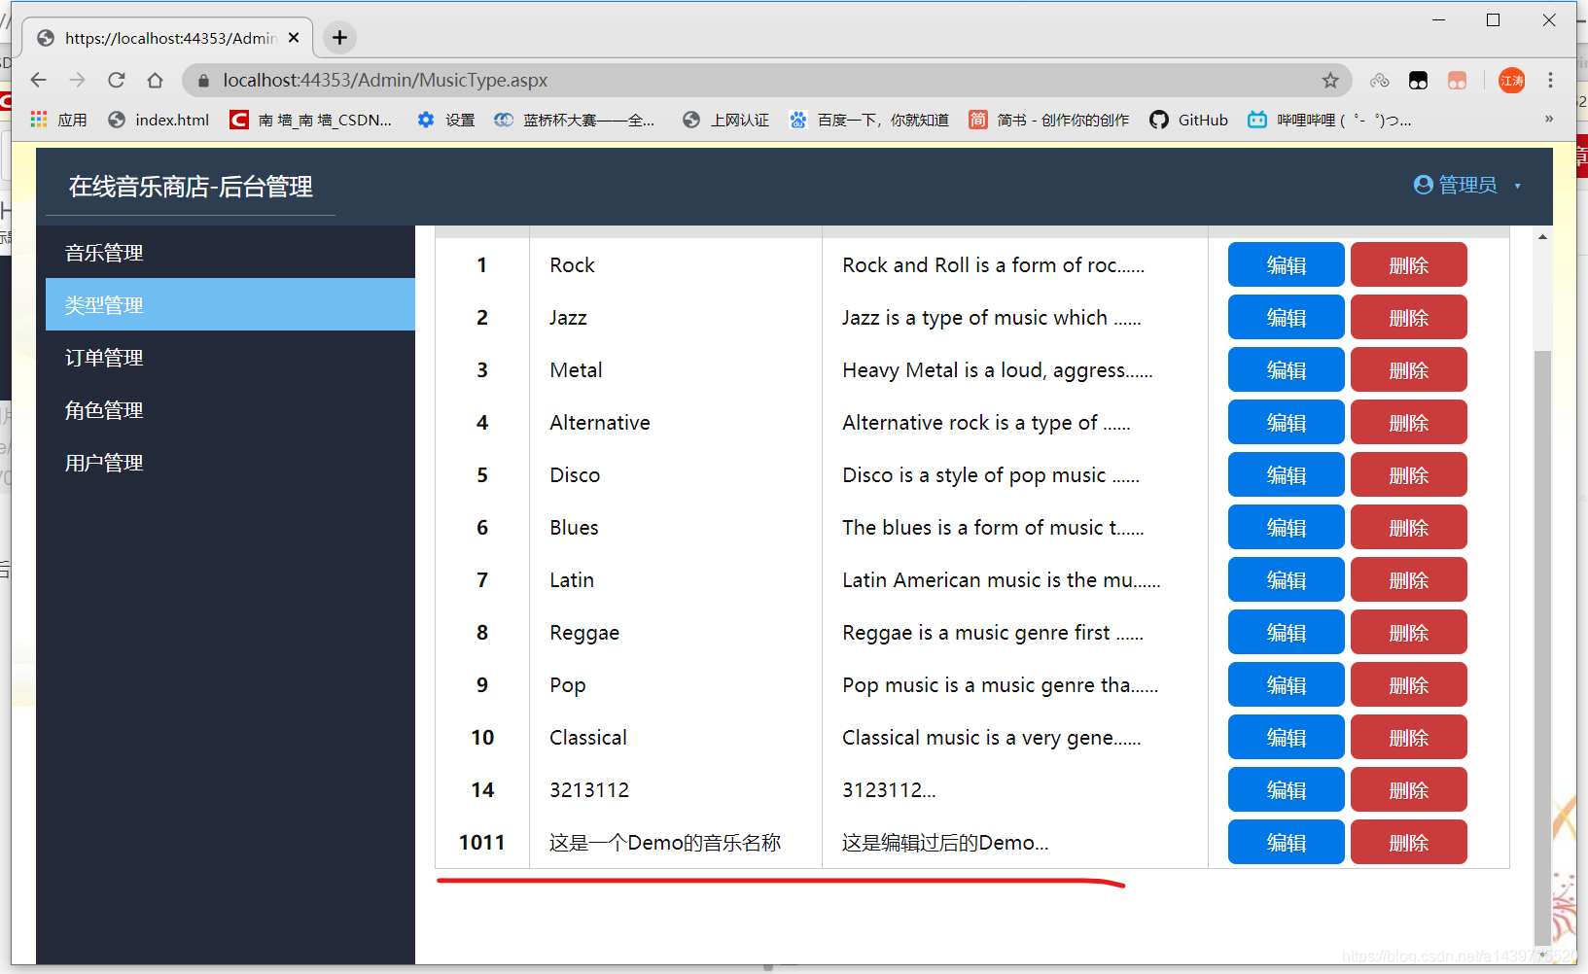Open the 应用 apps bookmark

tap(59, 120)
